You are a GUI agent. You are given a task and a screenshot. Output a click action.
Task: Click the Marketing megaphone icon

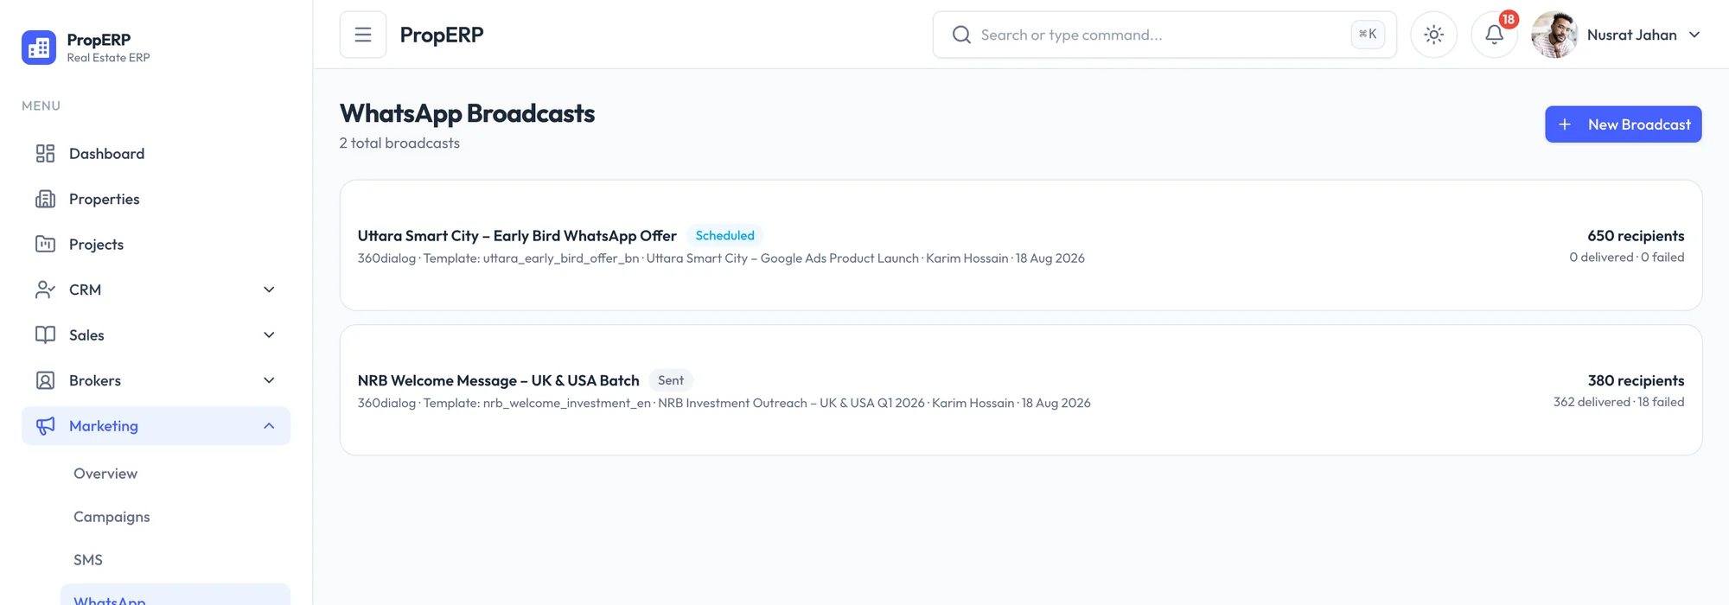pos(45,426)
